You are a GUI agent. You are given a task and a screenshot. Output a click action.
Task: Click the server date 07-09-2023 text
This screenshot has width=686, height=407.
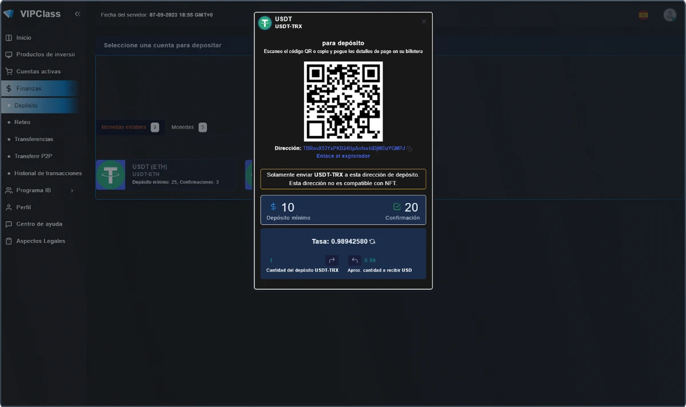(181, 15)
